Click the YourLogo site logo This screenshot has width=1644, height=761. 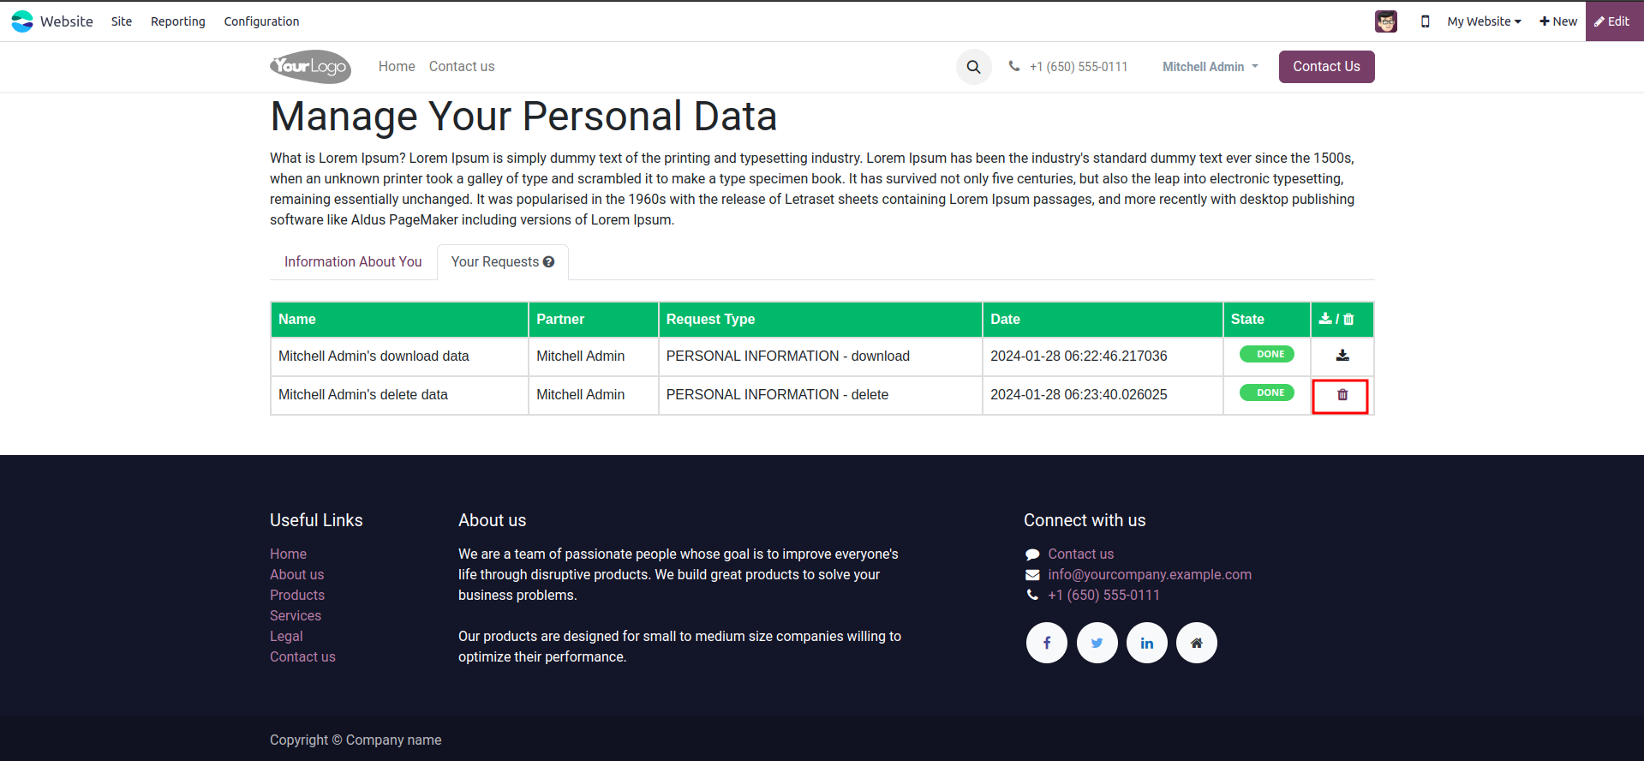click(x=310, y=67)
